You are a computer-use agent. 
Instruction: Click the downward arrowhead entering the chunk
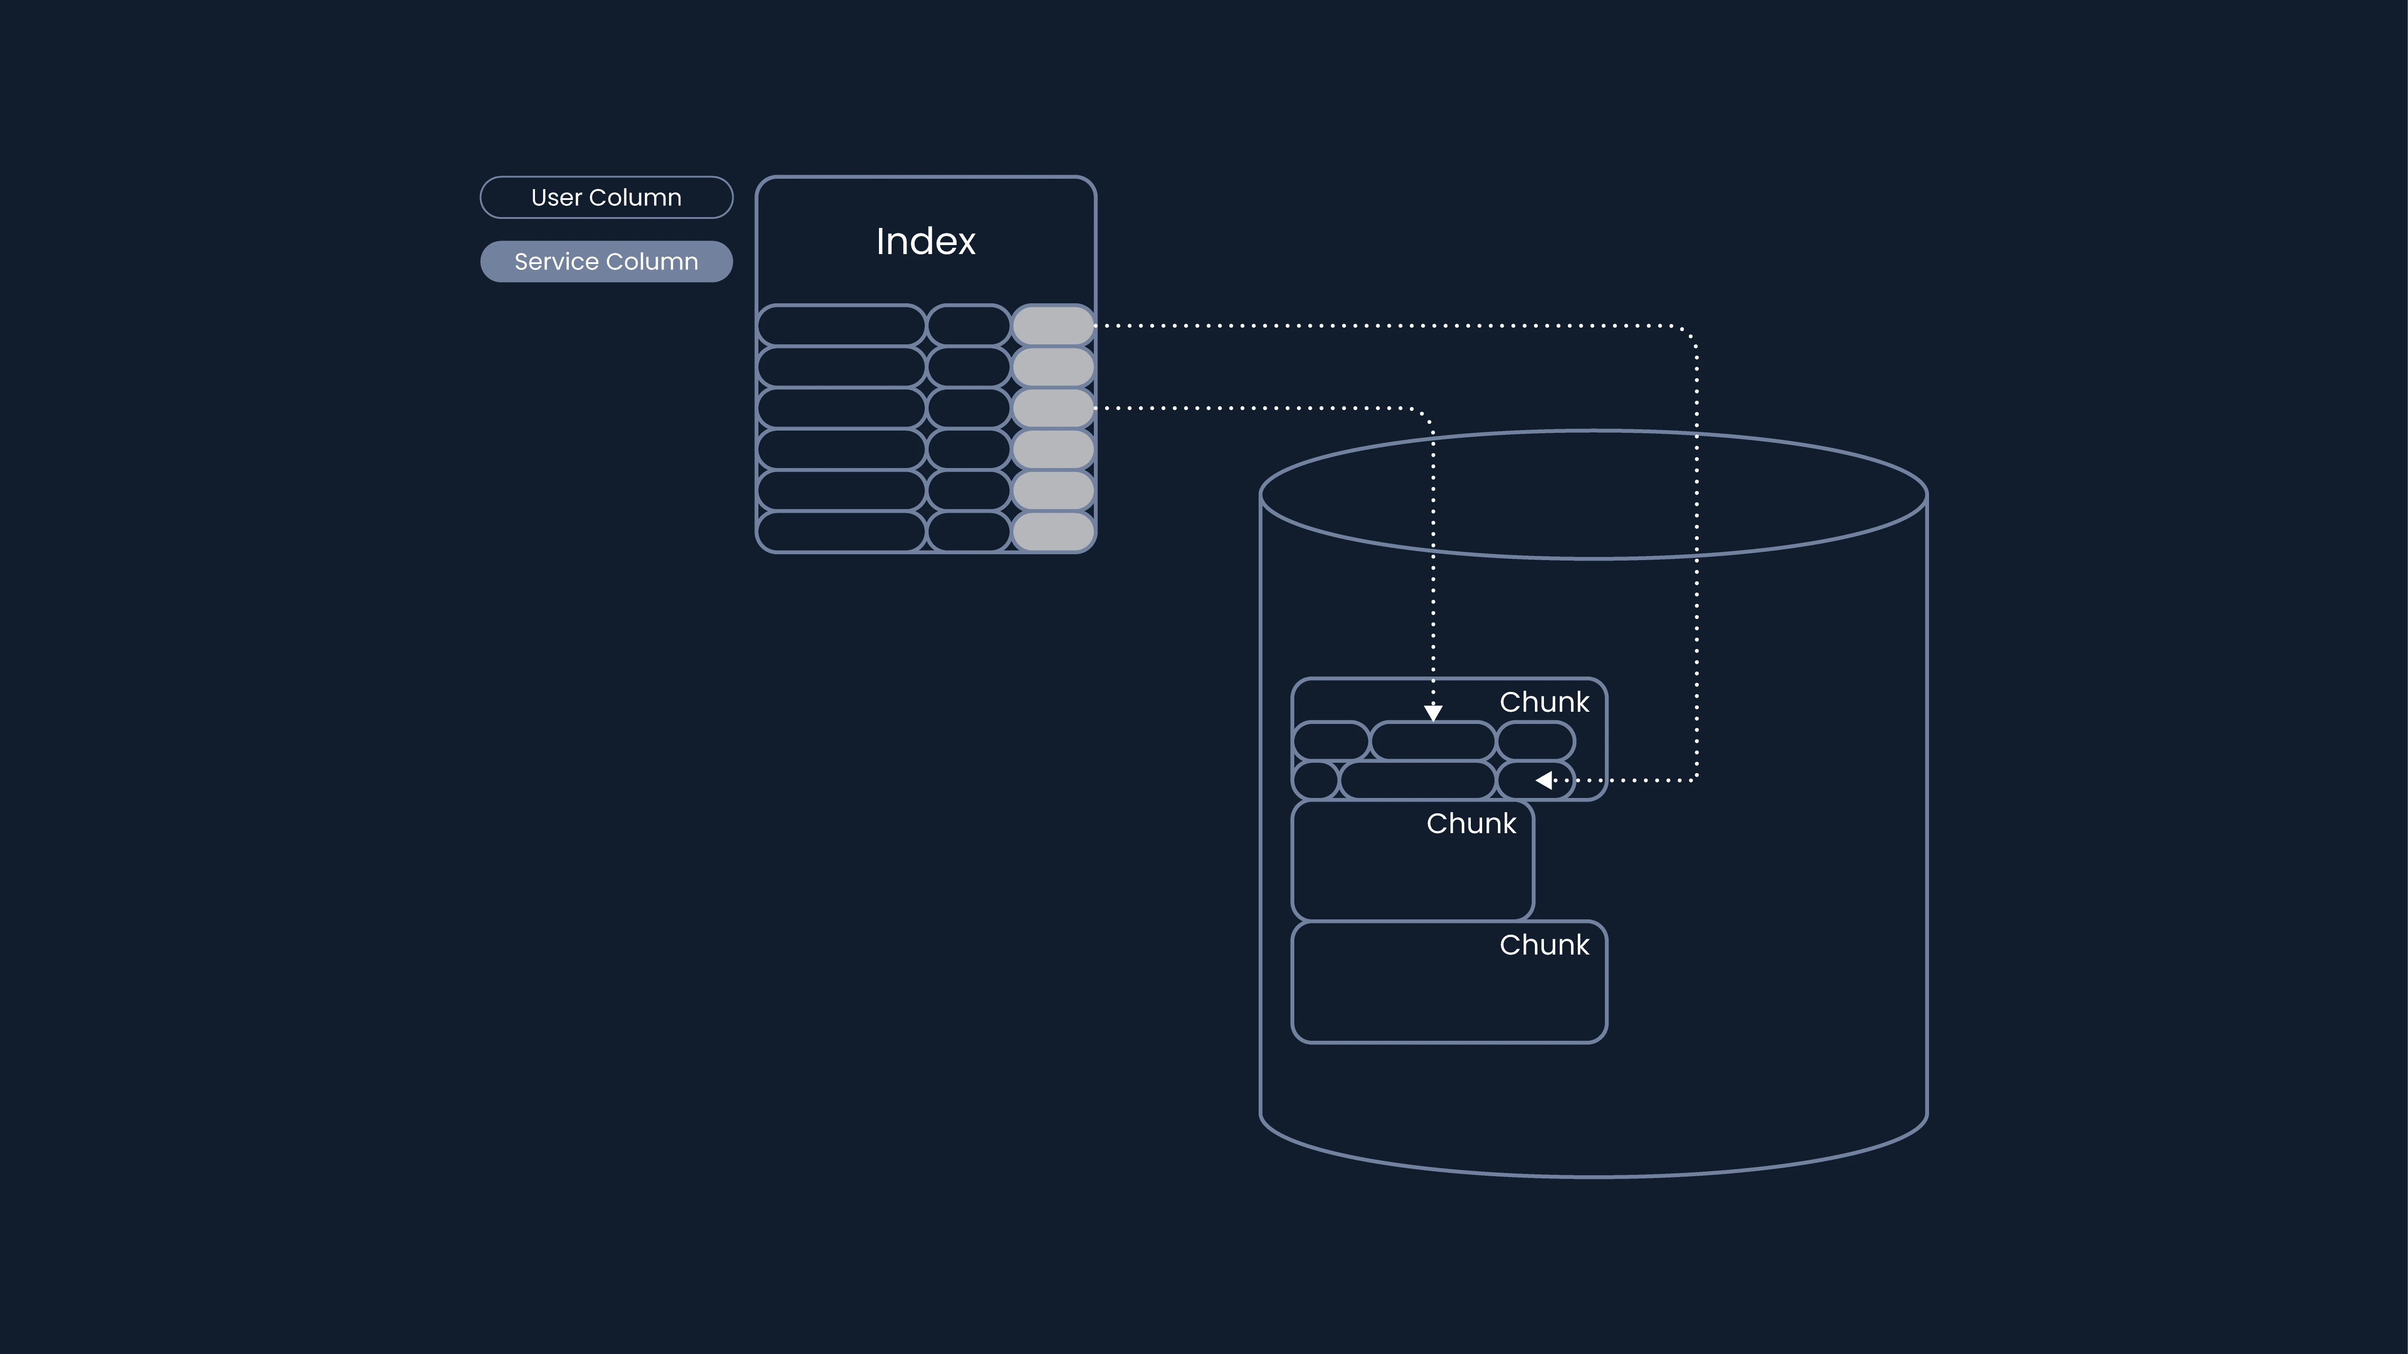coord(1433,713)
